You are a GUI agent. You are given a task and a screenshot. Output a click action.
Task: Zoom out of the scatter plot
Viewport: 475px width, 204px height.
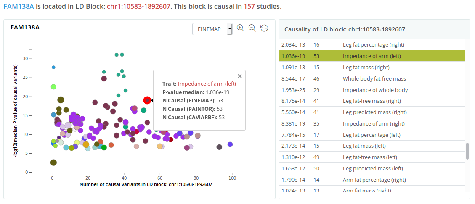click(x=252, y=28)
